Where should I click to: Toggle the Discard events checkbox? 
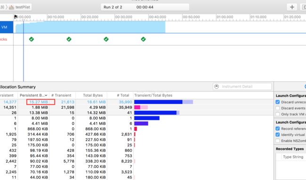click(277, 108)
